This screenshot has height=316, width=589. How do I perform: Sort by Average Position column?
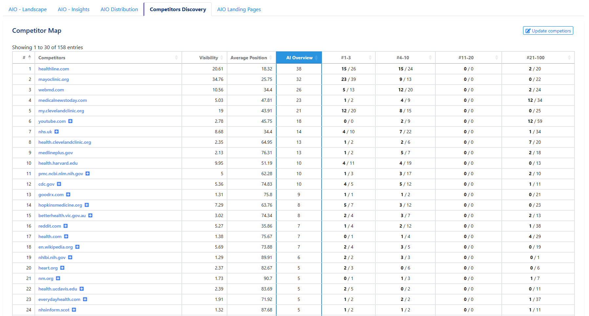tap(251, 58)
